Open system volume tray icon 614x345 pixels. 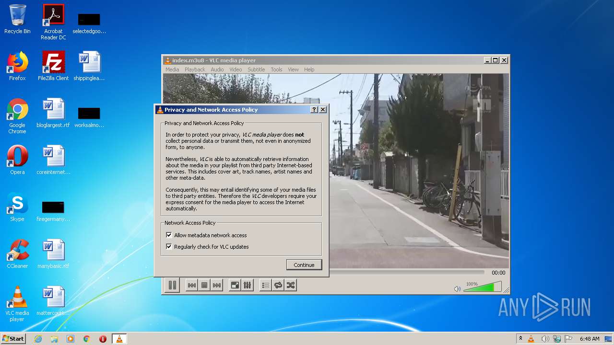(x=545, y=339)
